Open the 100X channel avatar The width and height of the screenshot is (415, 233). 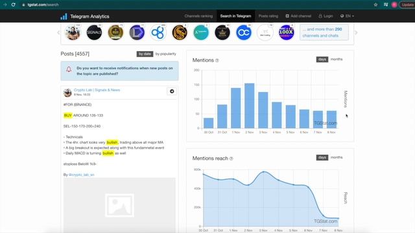point(286,32)
